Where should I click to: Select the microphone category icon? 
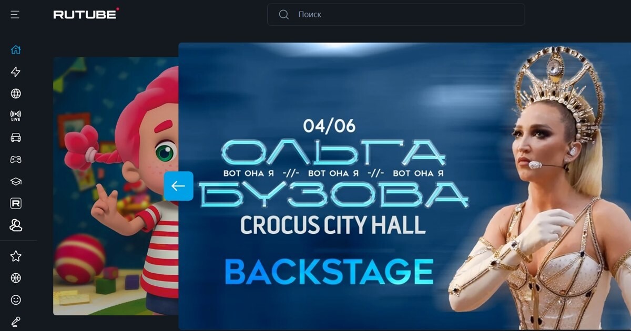coord(16,322)
